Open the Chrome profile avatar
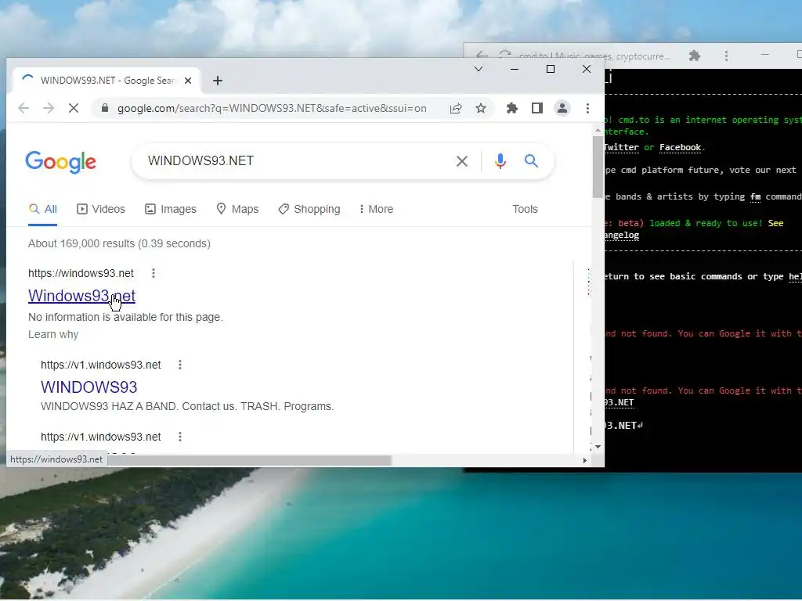Image resolution: width=802 pixels, height=601 pixels. click(x=562, y=108)
